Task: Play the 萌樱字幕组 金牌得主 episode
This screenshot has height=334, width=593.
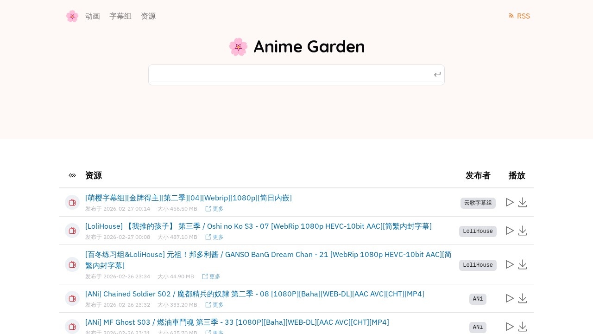Action: pos(510,202)
